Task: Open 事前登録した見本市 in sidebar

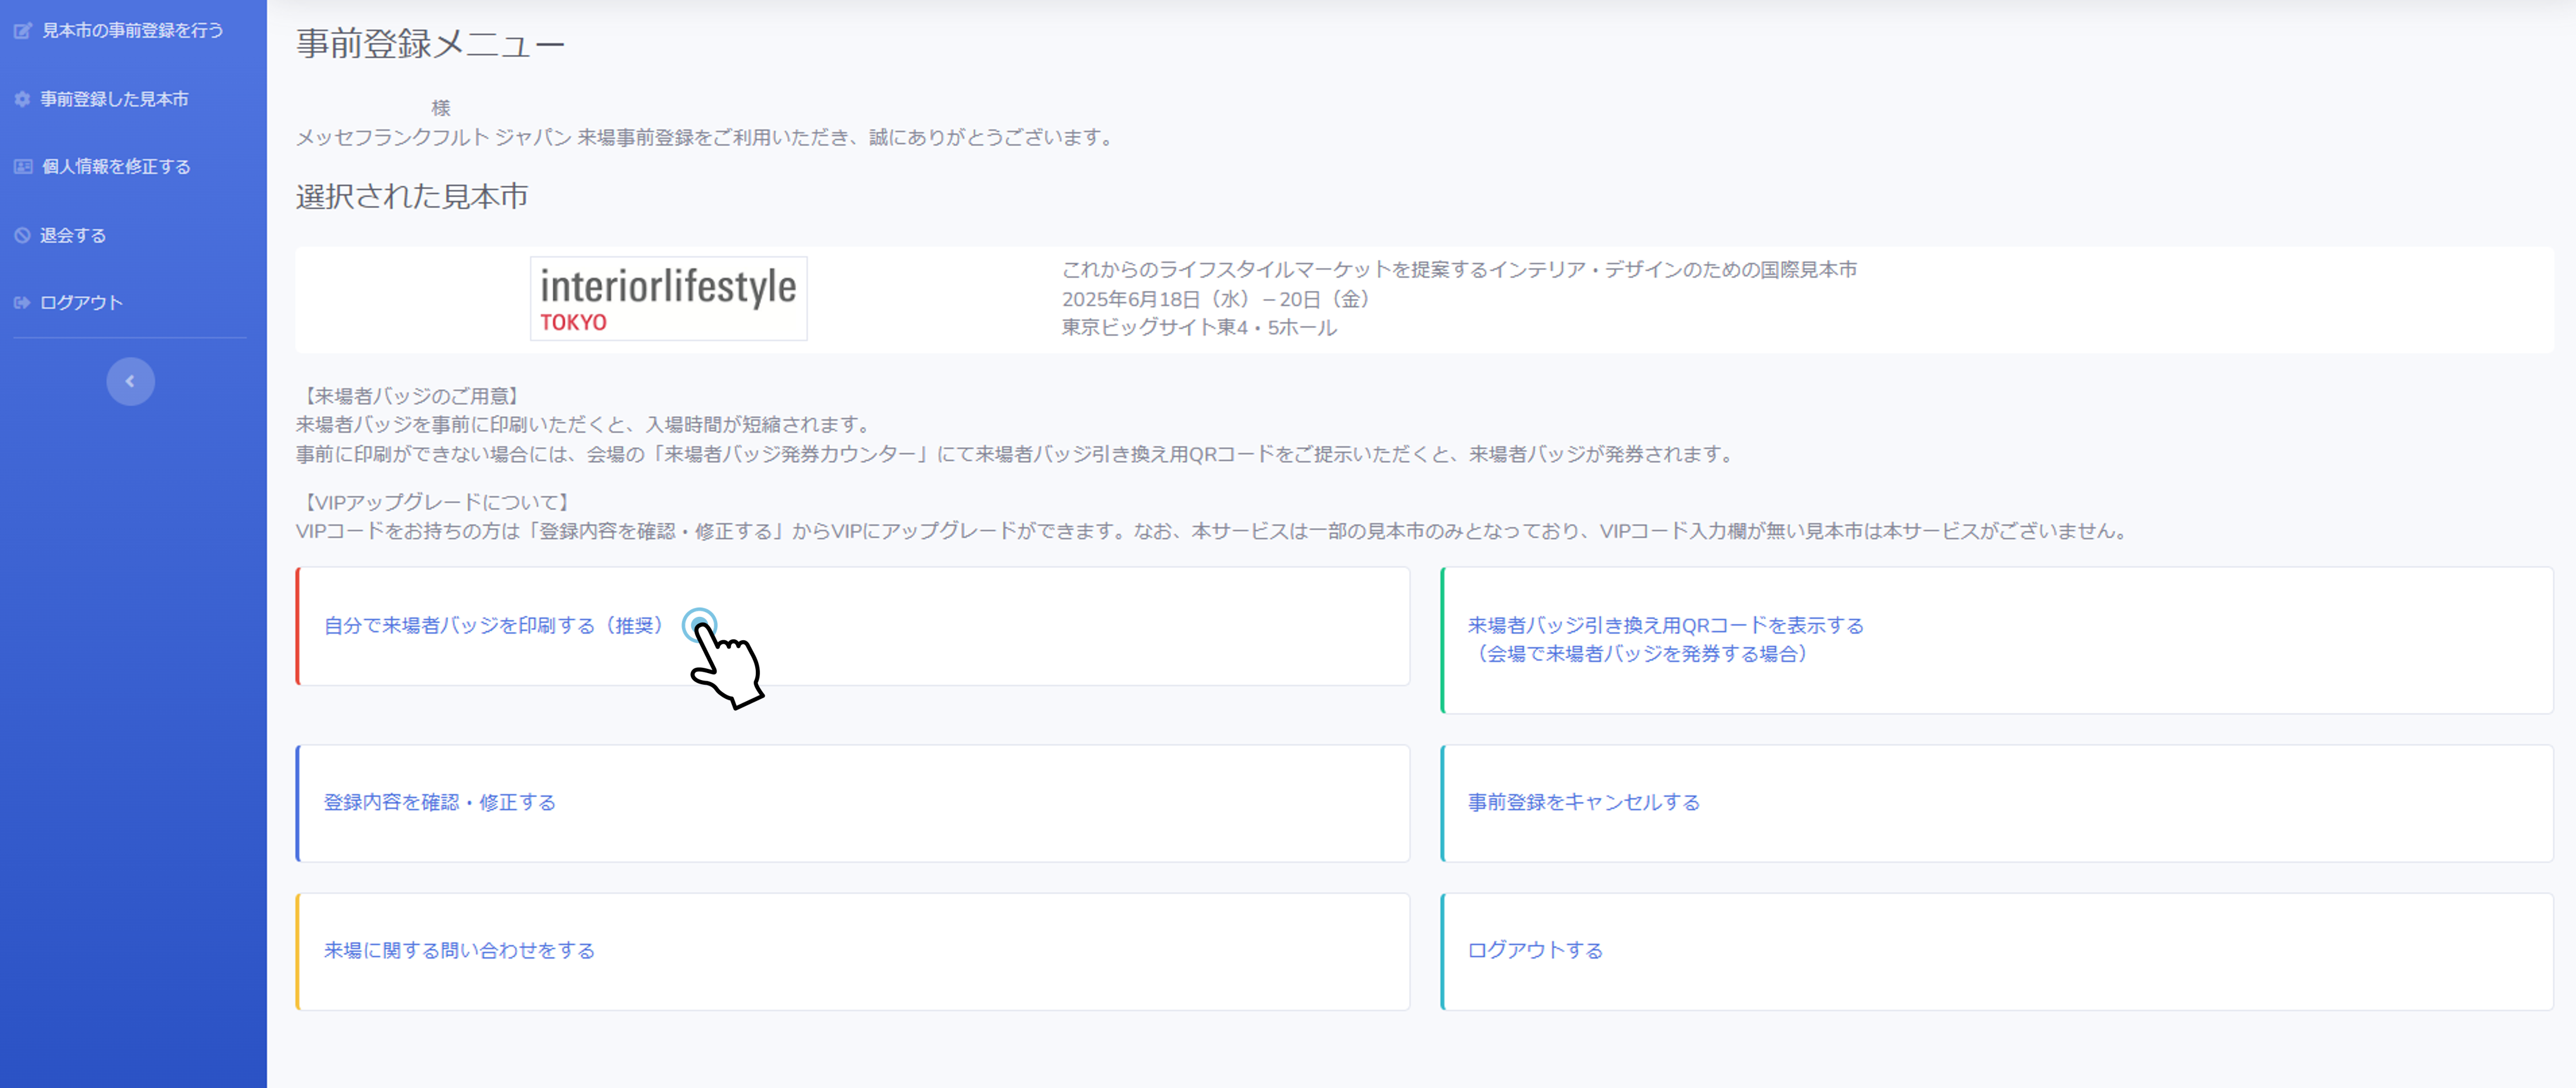Action: [114, 99]
